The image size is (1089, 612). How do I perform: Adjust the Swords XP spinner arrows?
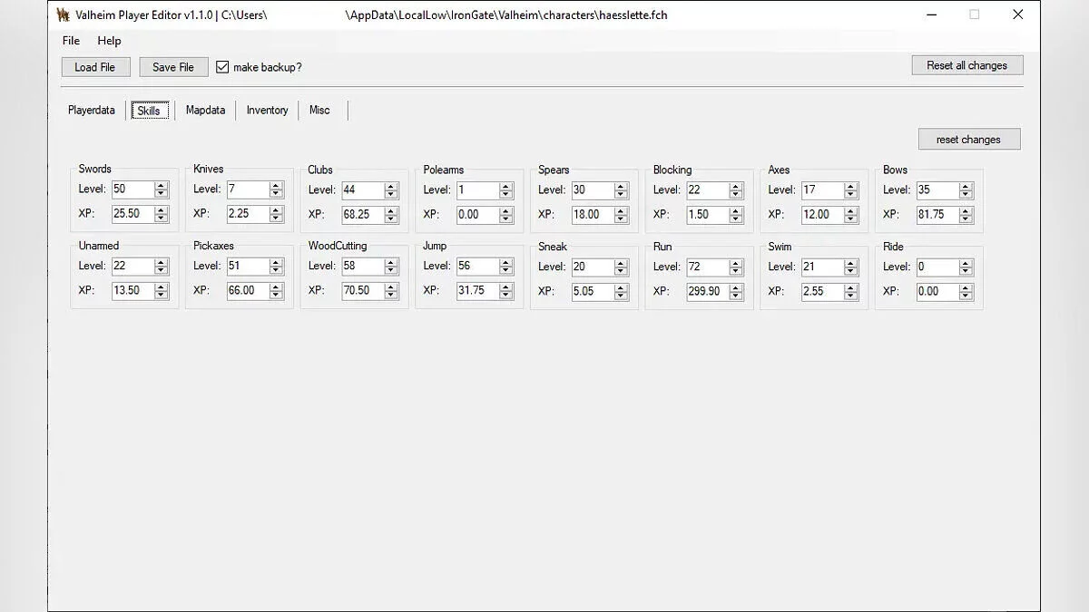(x=162, y=214)
